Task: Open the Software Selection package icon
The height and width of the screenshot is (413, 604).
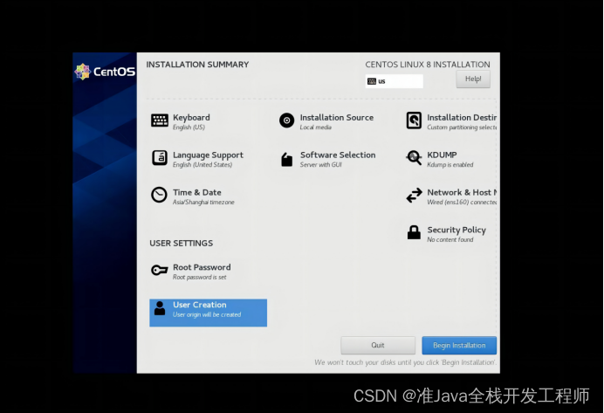Action: click(x=286, y=159)
